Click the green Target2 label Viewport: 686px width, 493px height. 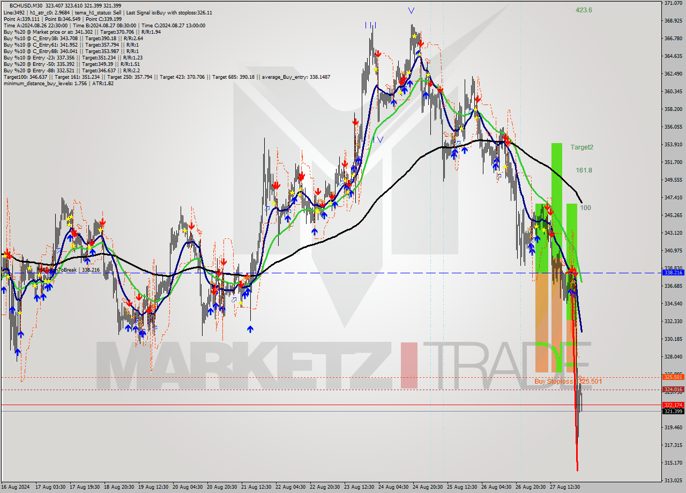click(x=581, y=147)
